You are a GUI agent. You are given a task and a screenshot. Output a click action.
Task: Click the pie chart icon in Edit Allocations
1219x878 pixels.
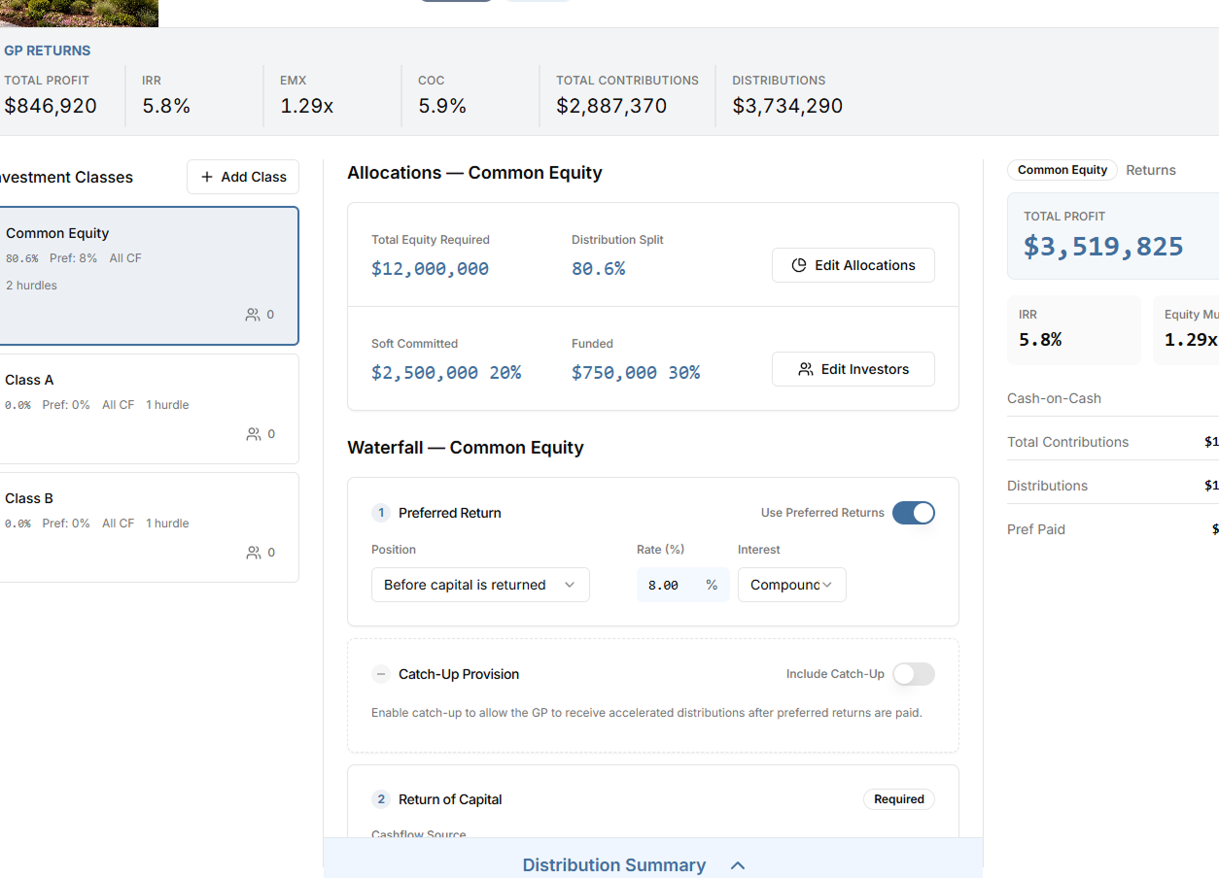click(x=799, y=265)
